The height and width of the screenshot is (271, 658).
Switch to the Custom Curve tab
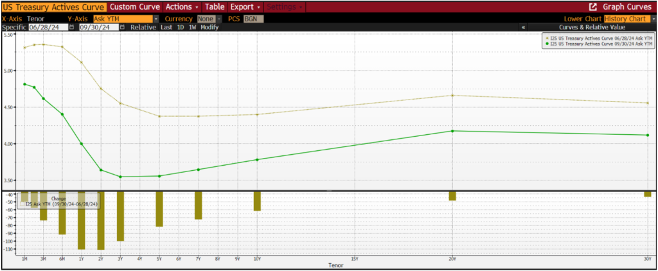(136, 6)
